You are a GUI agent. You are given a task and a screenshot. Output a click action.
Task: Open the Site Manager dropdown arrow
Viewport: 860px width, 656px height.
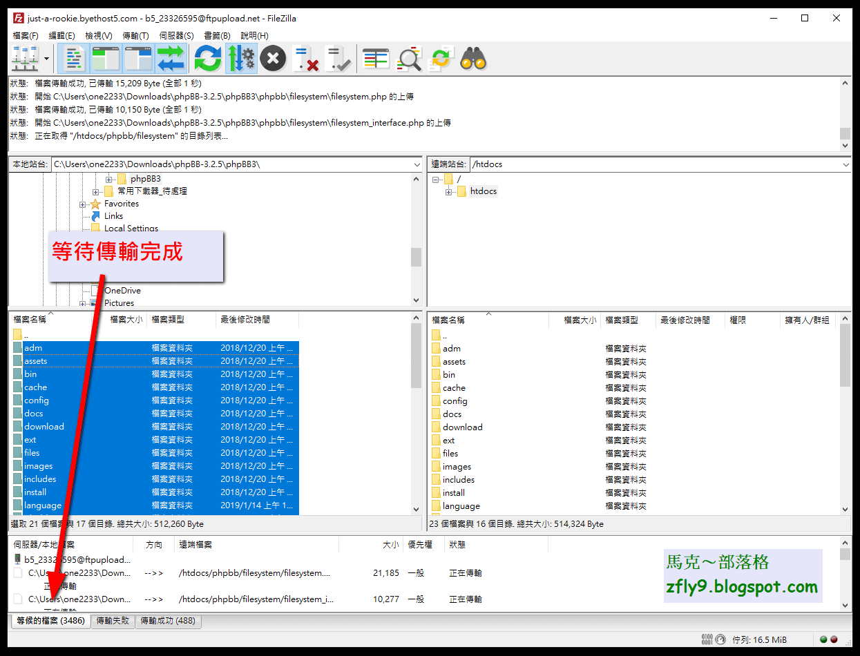tap(46, 58)
